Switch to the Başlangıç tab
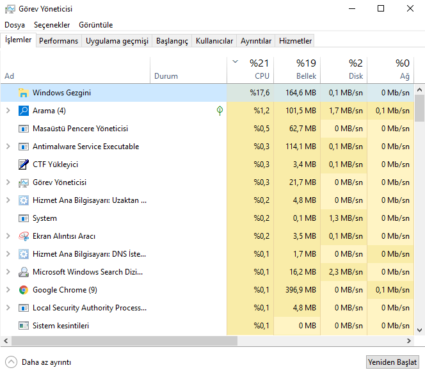The width and height of the screenshot is (425, 377). tap(172, 41)
